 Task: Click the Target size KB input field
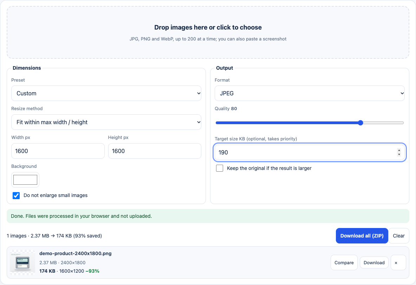click(310, 152)
